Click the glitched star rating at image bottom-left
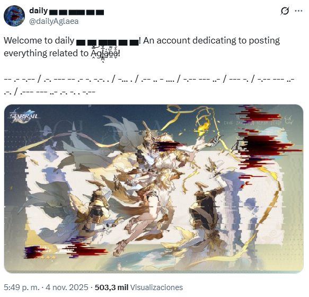Viewport: 309px width, 297px height. click(x=45, y=257)
